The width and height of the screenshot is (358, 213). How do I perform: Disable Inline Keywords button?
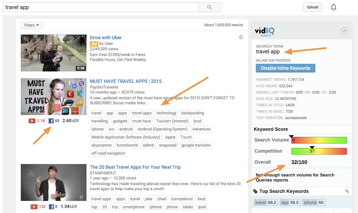coord(285,68)
